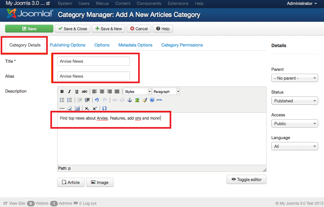Remove formatting with the eraser icon
The image size is (324, 207).
coord(70,108)
